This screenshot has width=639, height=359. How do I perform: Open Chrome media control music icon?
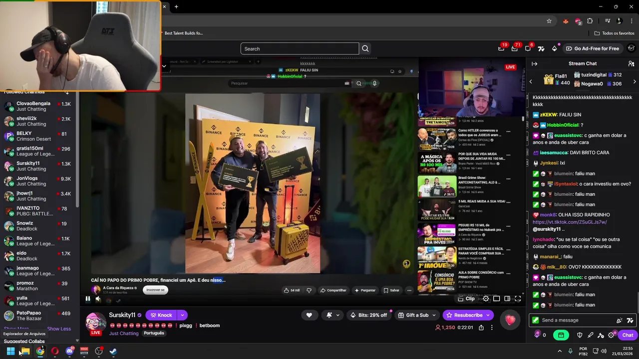click(608, 21)
